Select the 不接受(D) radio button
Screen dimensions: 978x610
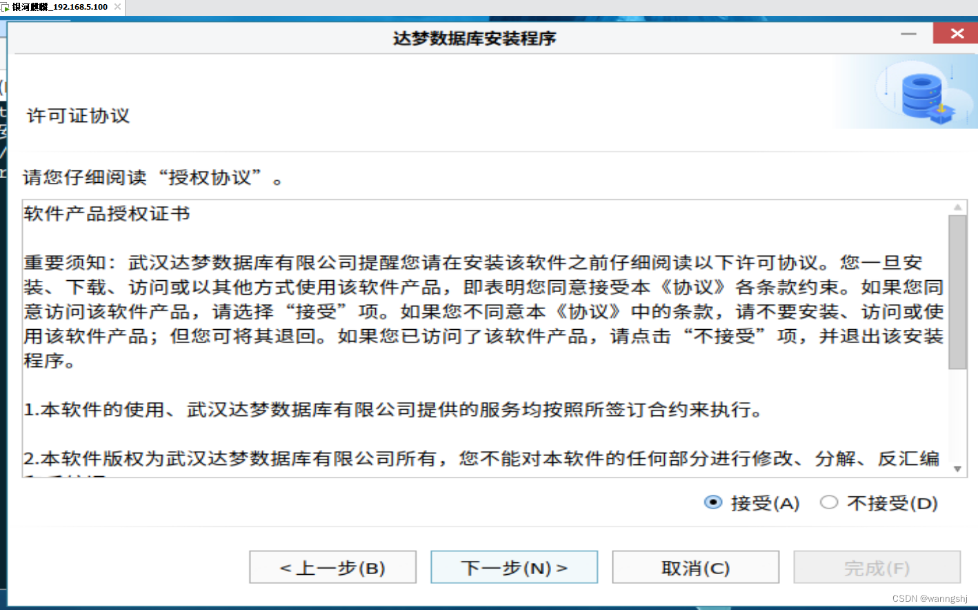pos(829,502)
